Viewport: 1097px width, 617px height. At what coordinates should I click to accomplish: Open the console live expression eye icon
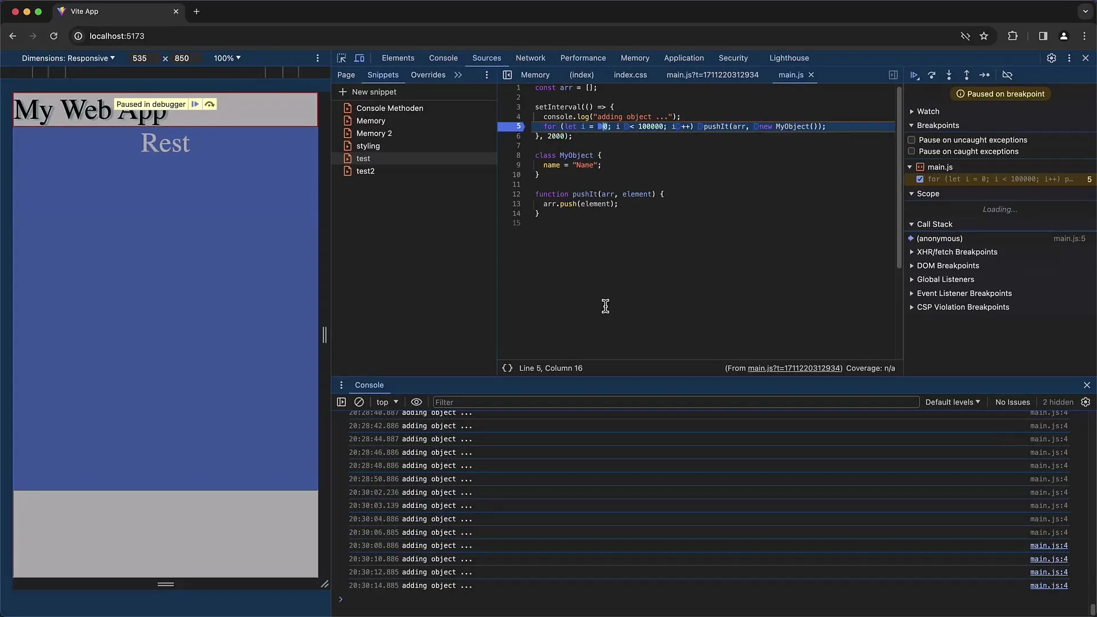[x=417, y=402]
